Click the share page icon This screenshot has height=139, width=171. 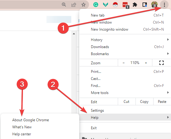74,5
